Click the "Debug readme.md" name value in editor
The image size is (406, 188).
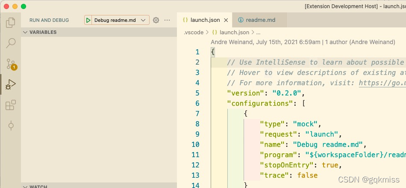(x=328, y=144)
